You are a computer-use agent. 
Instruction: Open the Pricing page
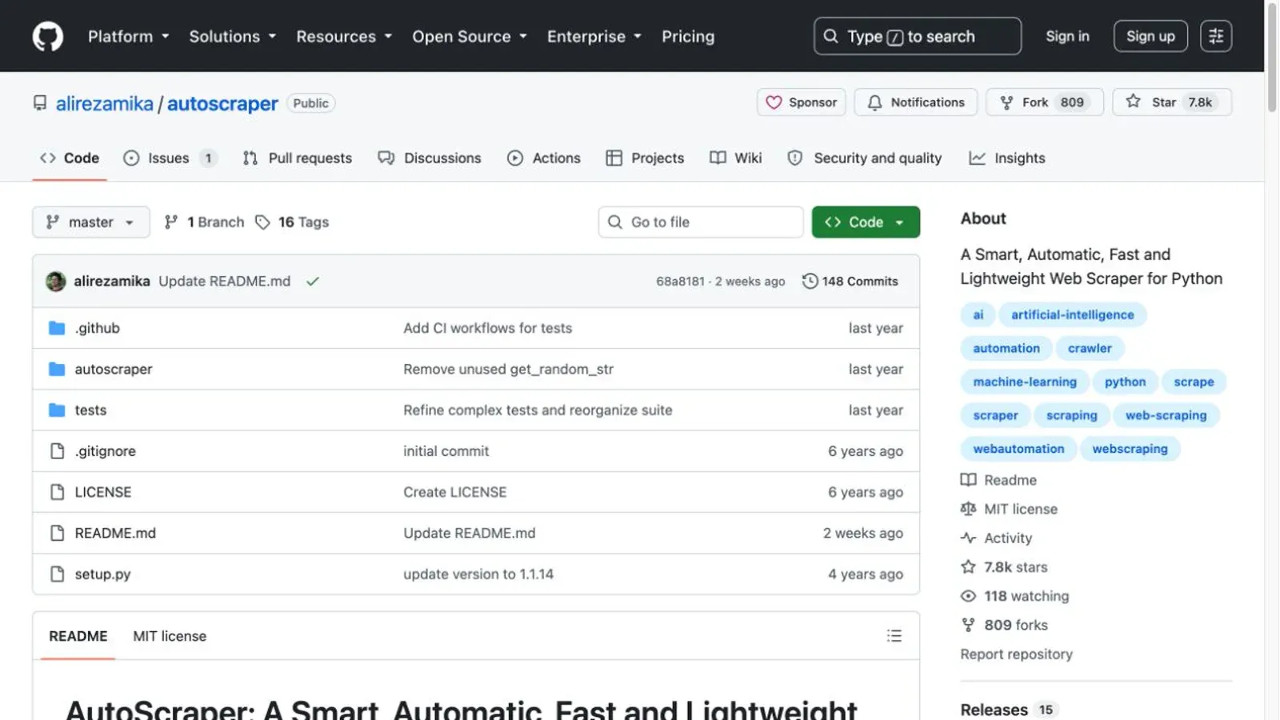click(x=688, y=37)
